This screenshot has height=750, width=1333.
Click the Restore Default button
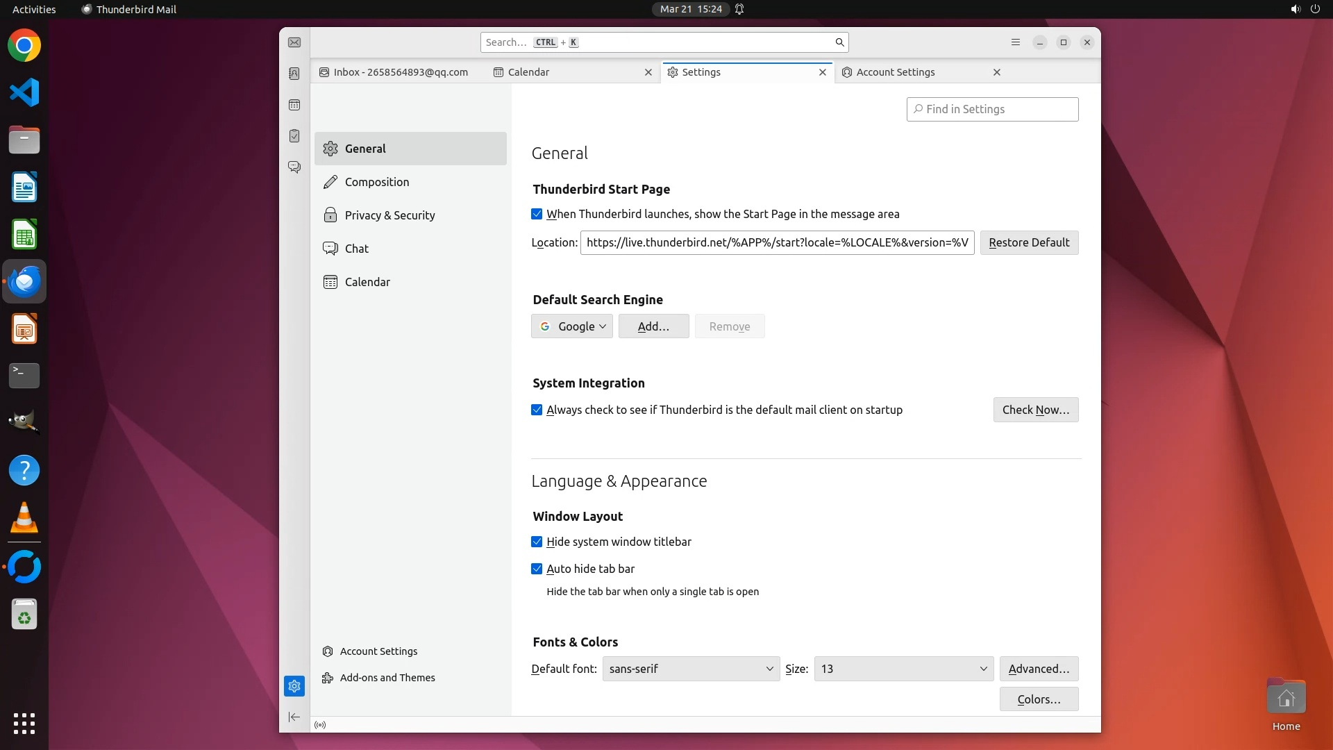pos(1029,242)
